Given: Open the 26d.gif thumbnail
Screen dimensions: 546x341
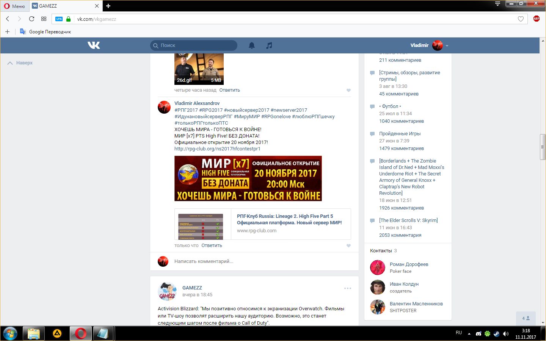Looking at the screenshot, I should tap(199, 69).
